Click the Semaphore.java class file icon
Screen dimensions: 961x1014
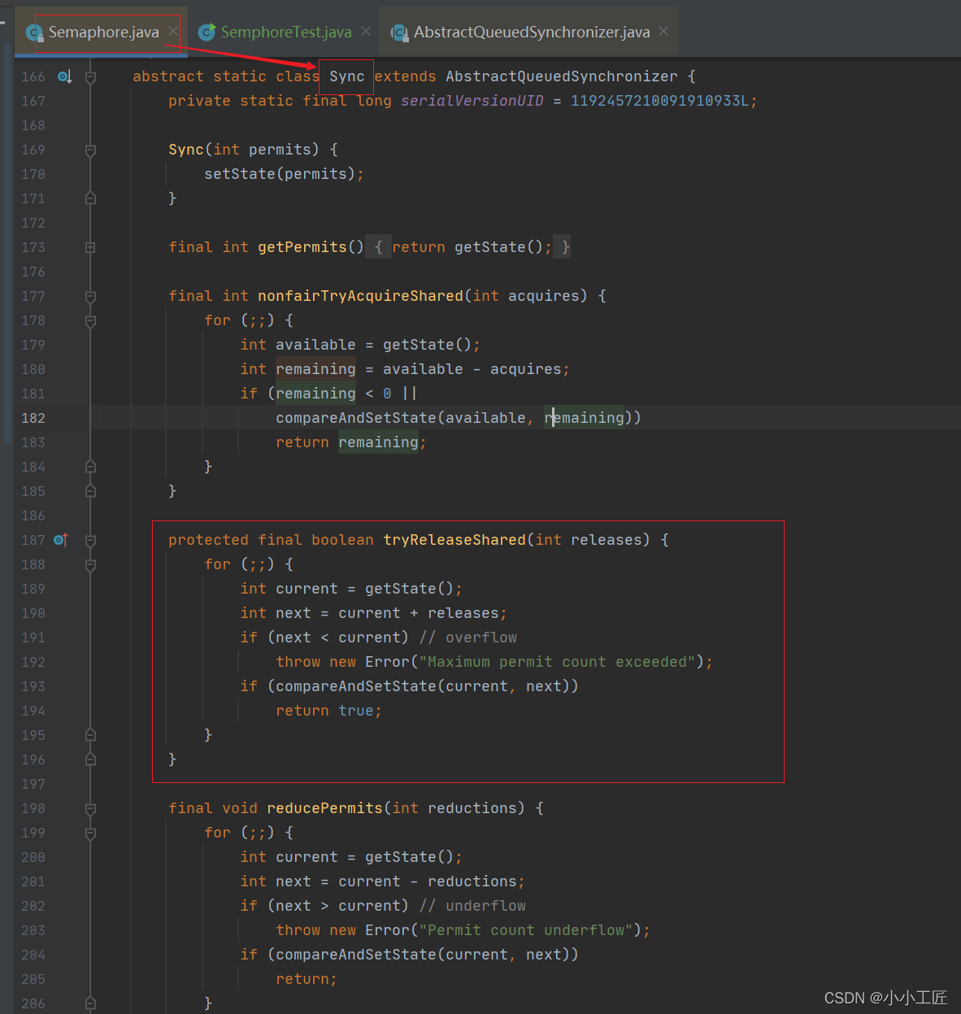click(x=34, y=33)
